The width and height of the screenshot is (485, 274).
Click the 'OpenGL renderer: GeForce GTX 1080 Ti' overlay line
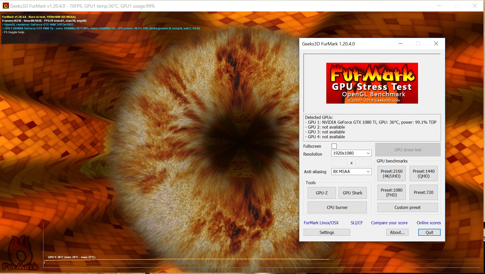pos(38,24)
